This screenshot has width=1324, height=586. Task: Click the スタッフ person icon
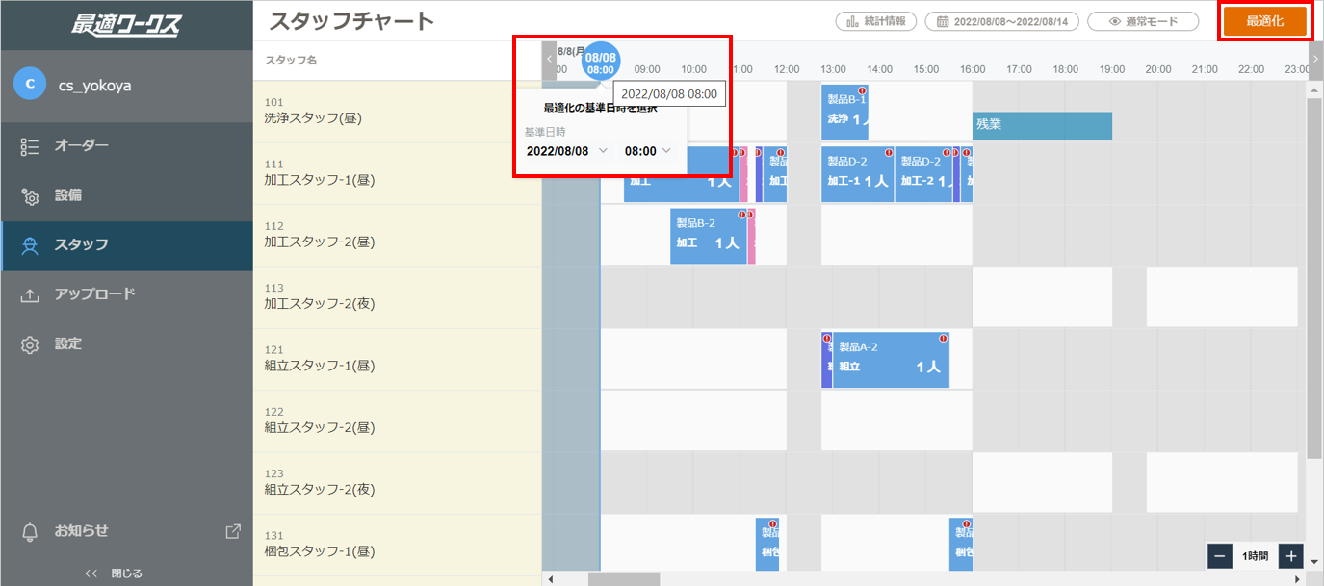[30, 245]
